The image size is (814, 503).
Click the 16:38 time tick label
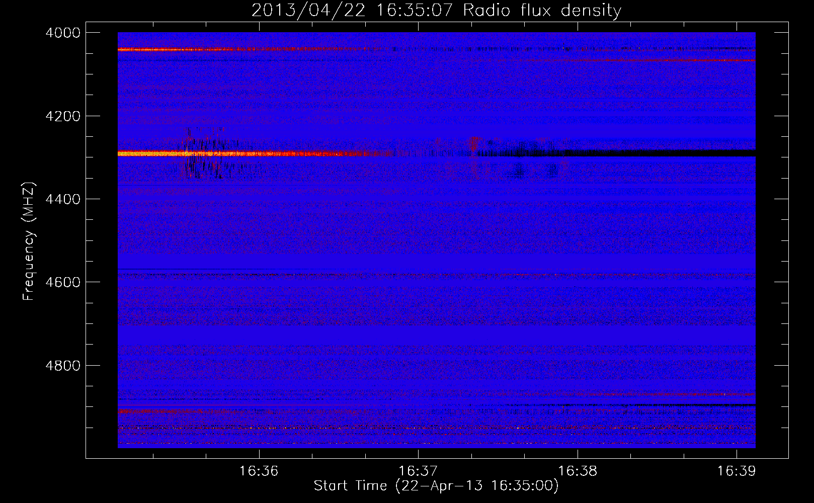(578, 471)
